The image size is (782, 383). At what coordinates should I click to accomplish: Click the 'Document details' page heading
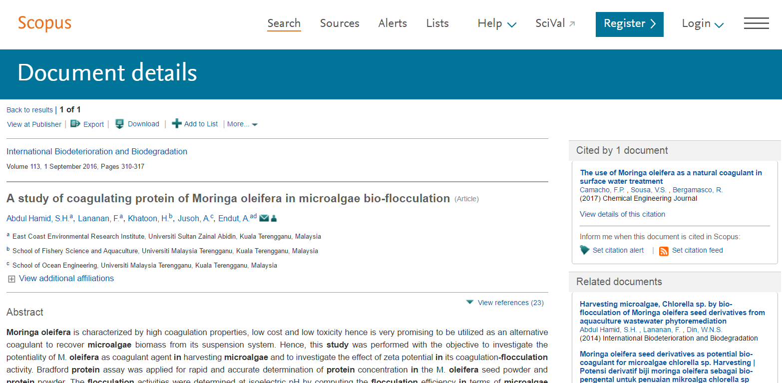click(x=107, y=73)
